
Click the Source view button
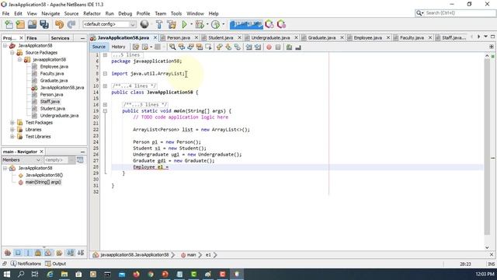[99, 47]
